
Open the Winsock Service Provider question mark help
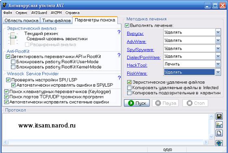119,78
